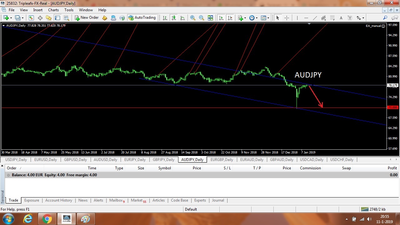Toggle the Strategy Tester icon
The width and height of the screenshot is (400, 225).
(66, 18)
